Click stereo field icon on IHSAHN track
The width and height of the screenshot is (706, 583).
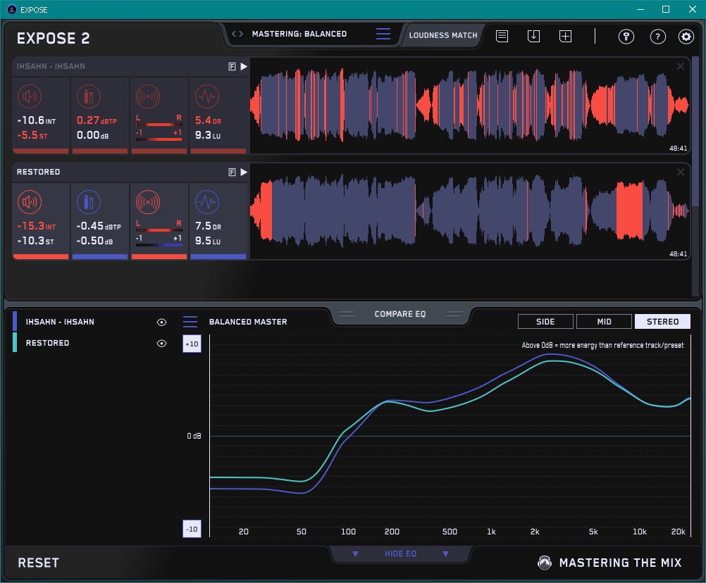pyautogui.click(x=147, y=96)
